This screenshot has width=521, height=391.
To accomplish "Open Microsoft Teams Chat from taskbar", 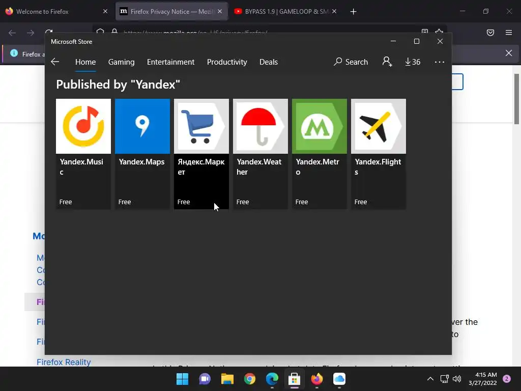I will click(205, 379).
